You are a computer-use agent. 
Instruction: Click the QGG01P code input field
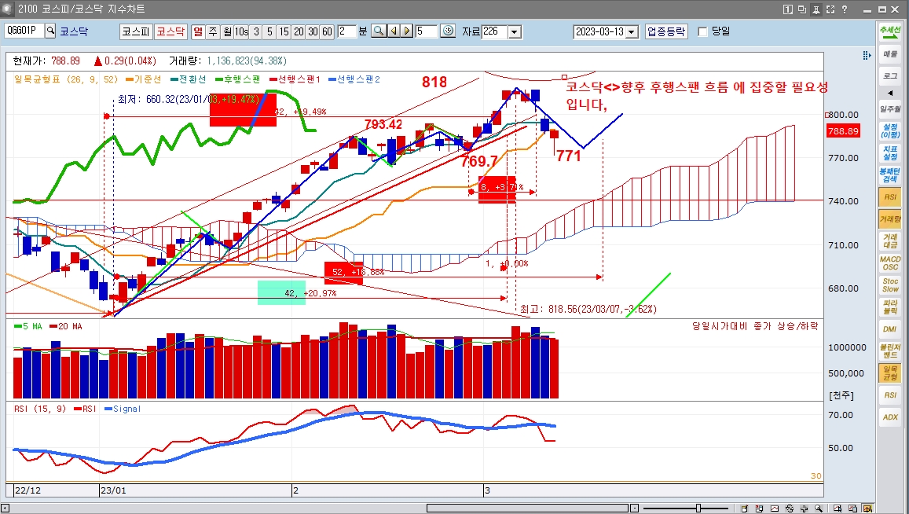24,31
